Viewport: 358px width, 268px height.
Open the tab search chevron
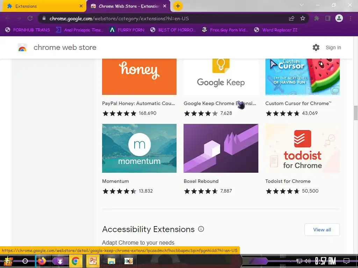click(x=302, y=5)
